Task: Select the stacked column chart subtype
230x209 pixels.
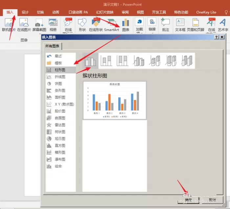Action: coord(106,61)
